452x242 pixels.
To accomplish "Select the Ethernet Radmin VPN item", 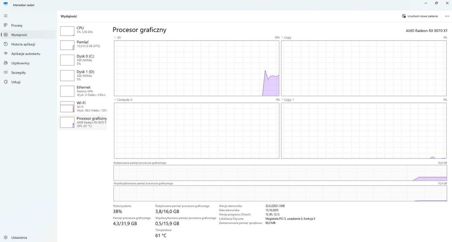I will point(82,91).
